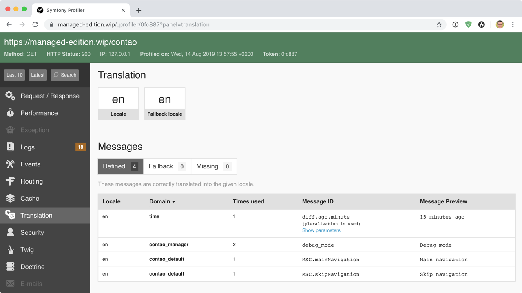Click the 15 minutes ago preview
This screenshot has height=293, width=522.
click(x=442, y=217)
